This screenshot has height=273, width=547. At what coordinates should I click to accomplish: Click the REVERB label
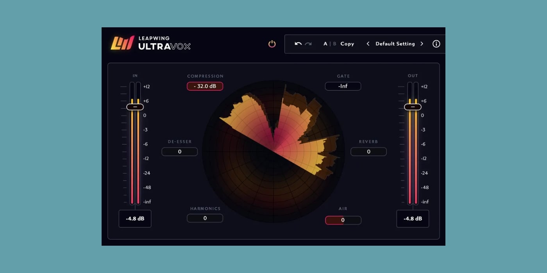point(368,142)
